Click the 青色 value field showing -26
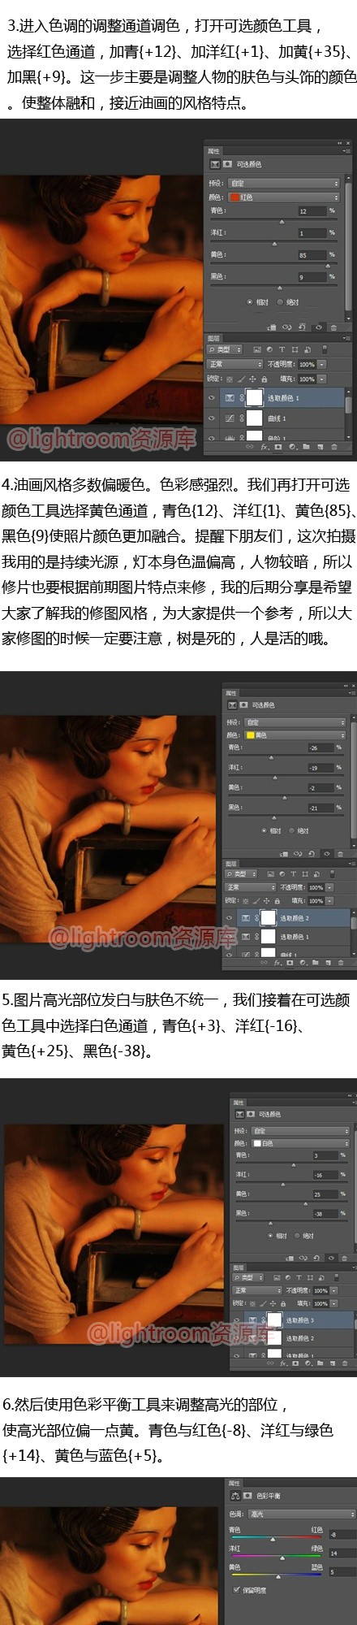357x1625 pixels. (x=321, y=747)
